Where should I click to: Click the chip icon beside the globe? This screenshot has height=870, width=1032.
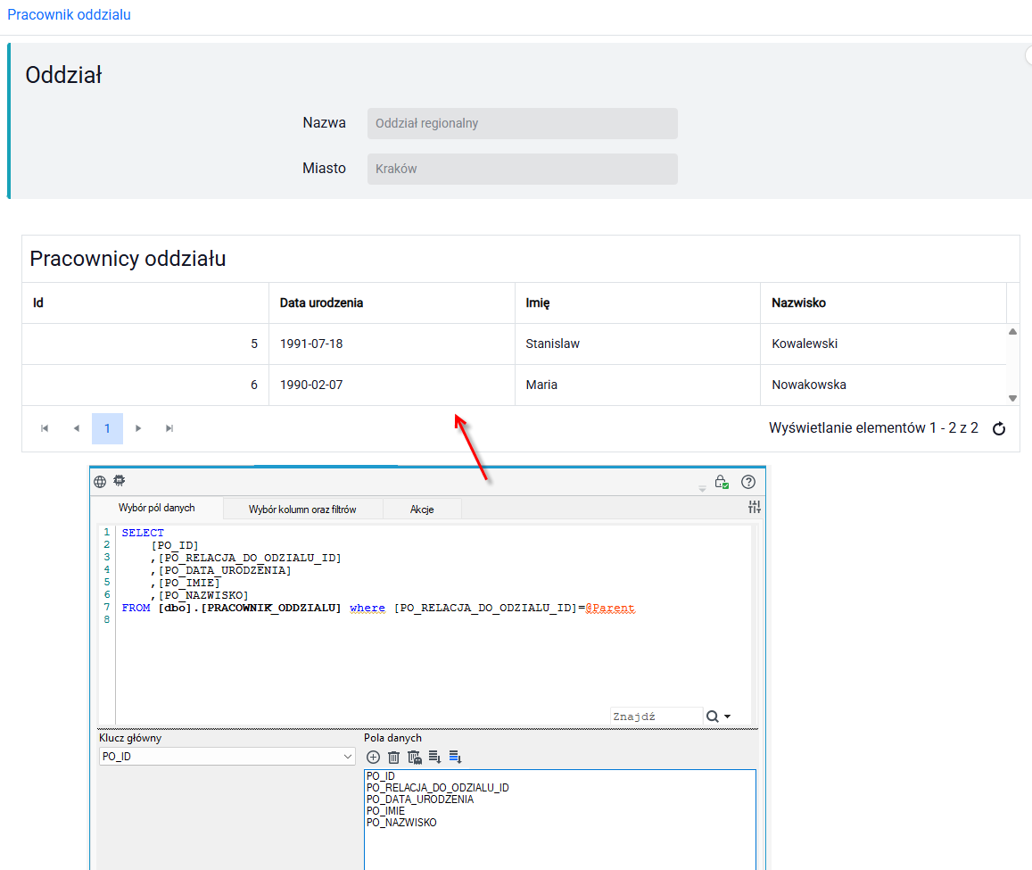coord(120,481)
